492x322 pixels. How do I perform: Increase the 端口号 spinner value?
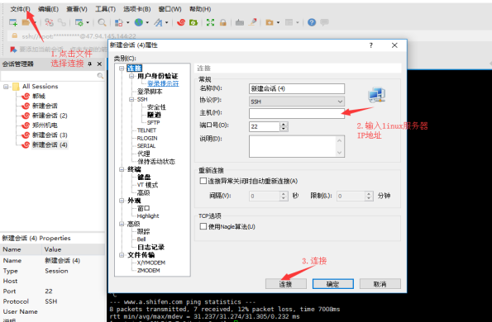[284, 125]
